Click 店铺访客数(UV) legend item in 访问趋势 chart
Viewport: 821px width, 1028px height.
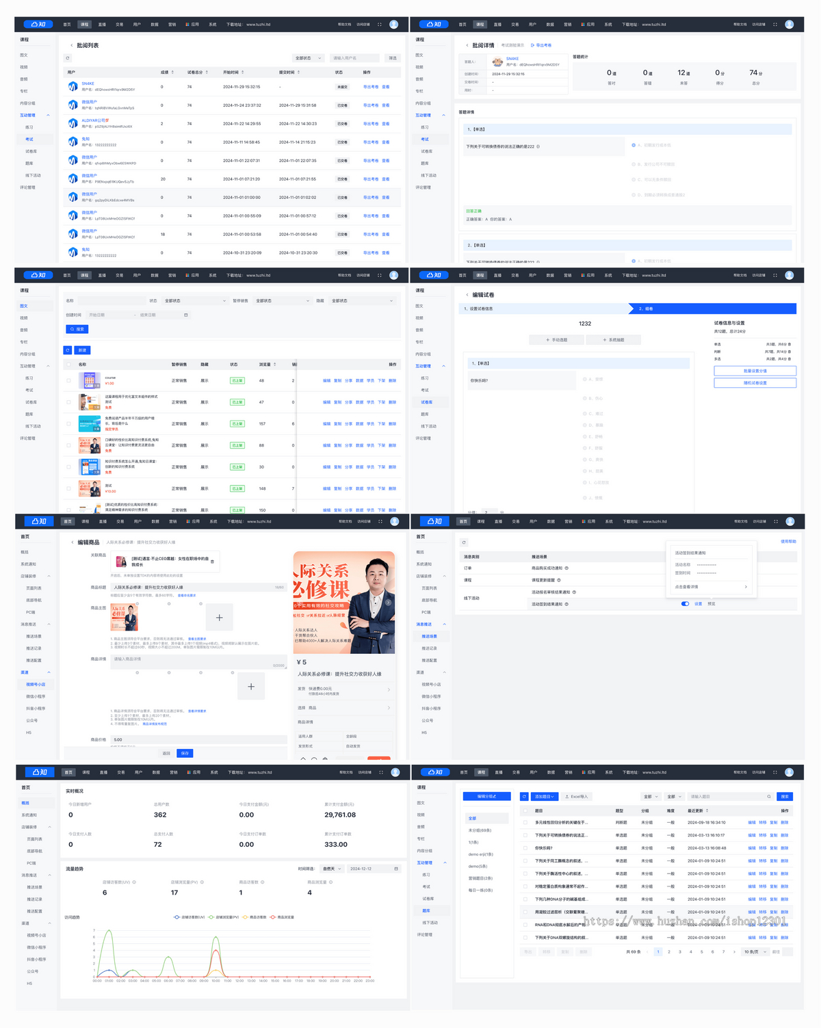click(x=190, y=917)
